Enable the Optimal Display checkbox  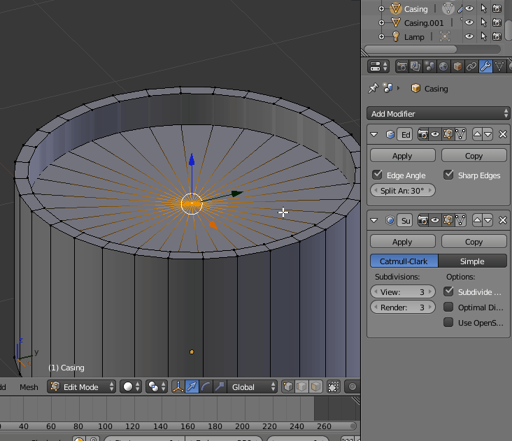(448, 308)
